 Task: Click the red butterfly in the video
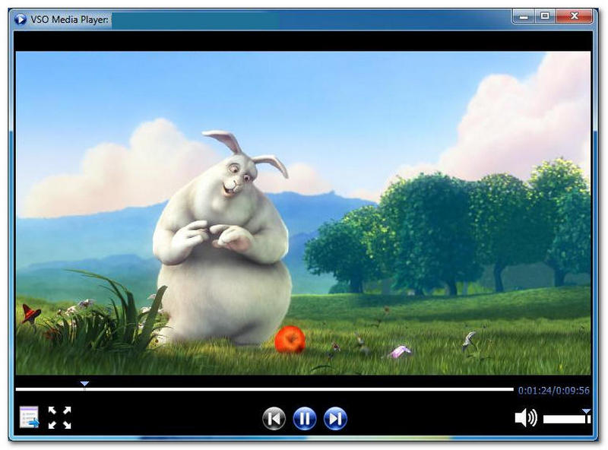click(30, 313)
